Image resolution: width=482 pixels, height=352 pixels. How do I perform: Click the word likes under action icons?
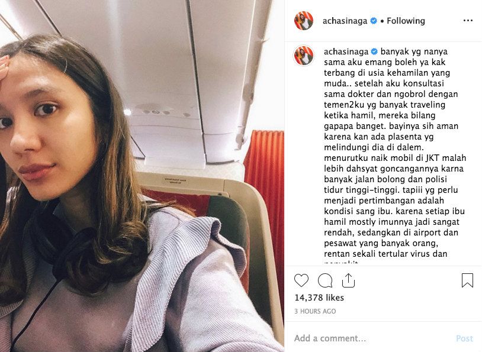(x=335, y=298)
